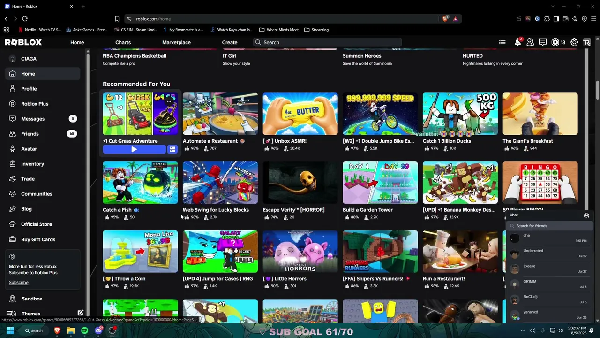Image resolution: width=600 pixels, height=338 pixels.
Task: Click the server list icon under Cut Grass Adventure
Action: tap(172, 149)
